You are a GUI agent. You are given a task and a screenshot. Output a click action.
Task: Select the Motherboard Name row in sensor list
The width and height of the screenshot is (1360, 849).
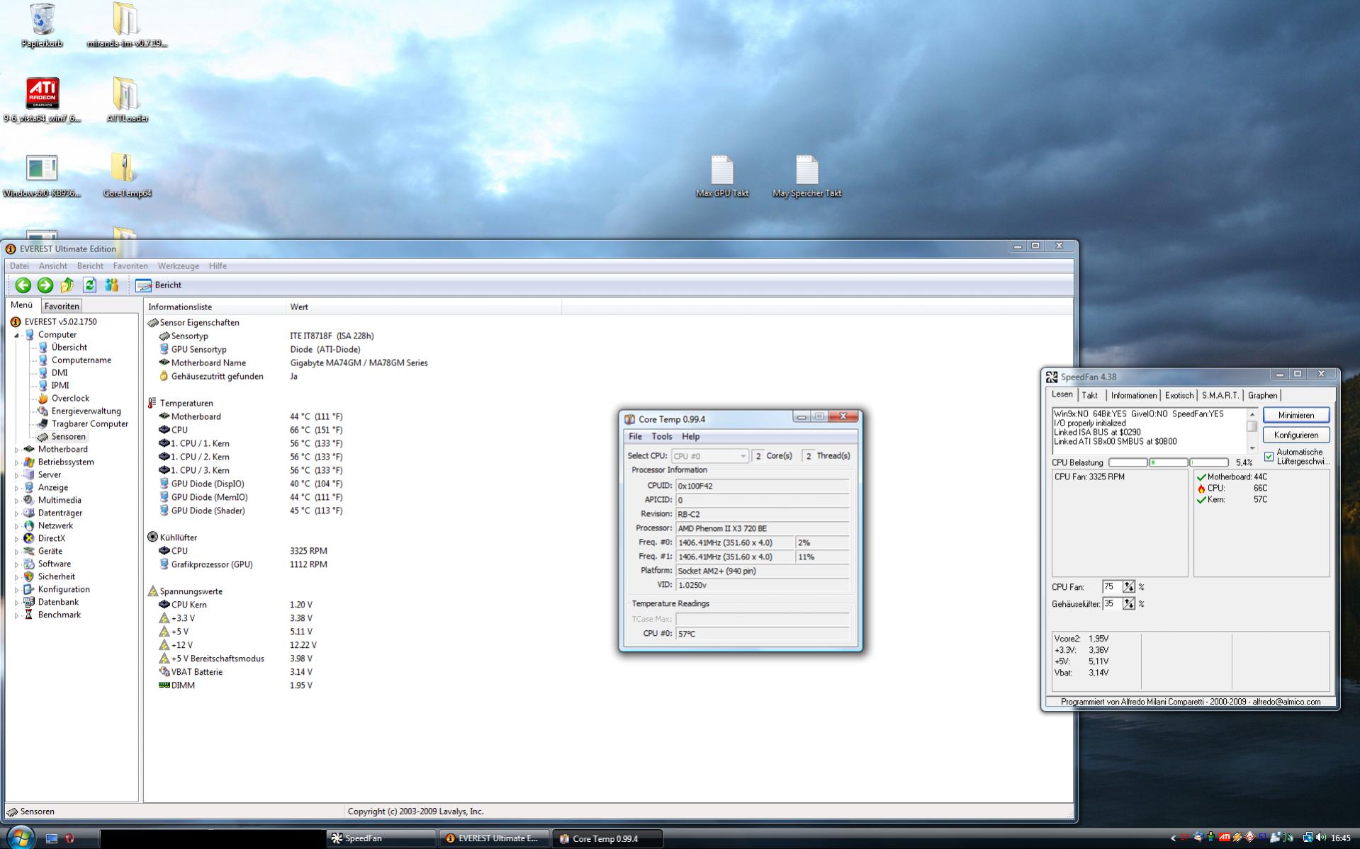point(293,363)
